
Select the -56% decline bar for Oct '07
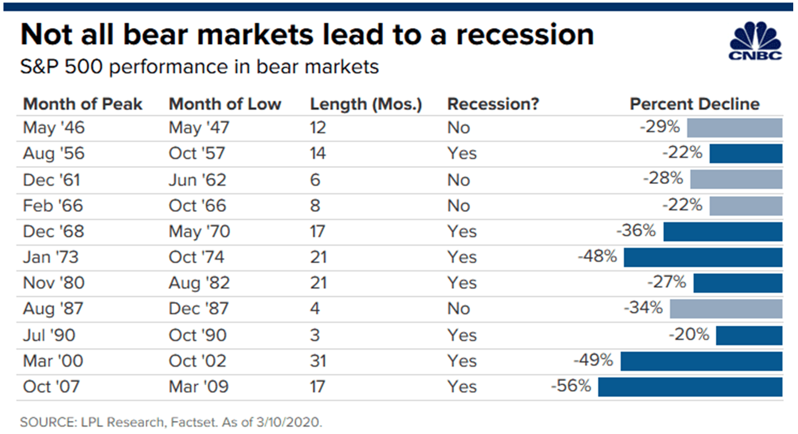coord(690,386)
